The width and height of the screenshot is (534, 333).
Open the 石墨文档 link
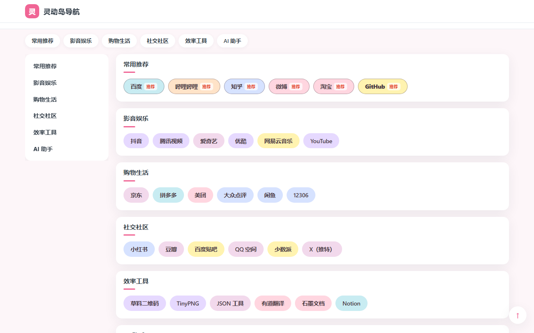[x=313, y=303]
